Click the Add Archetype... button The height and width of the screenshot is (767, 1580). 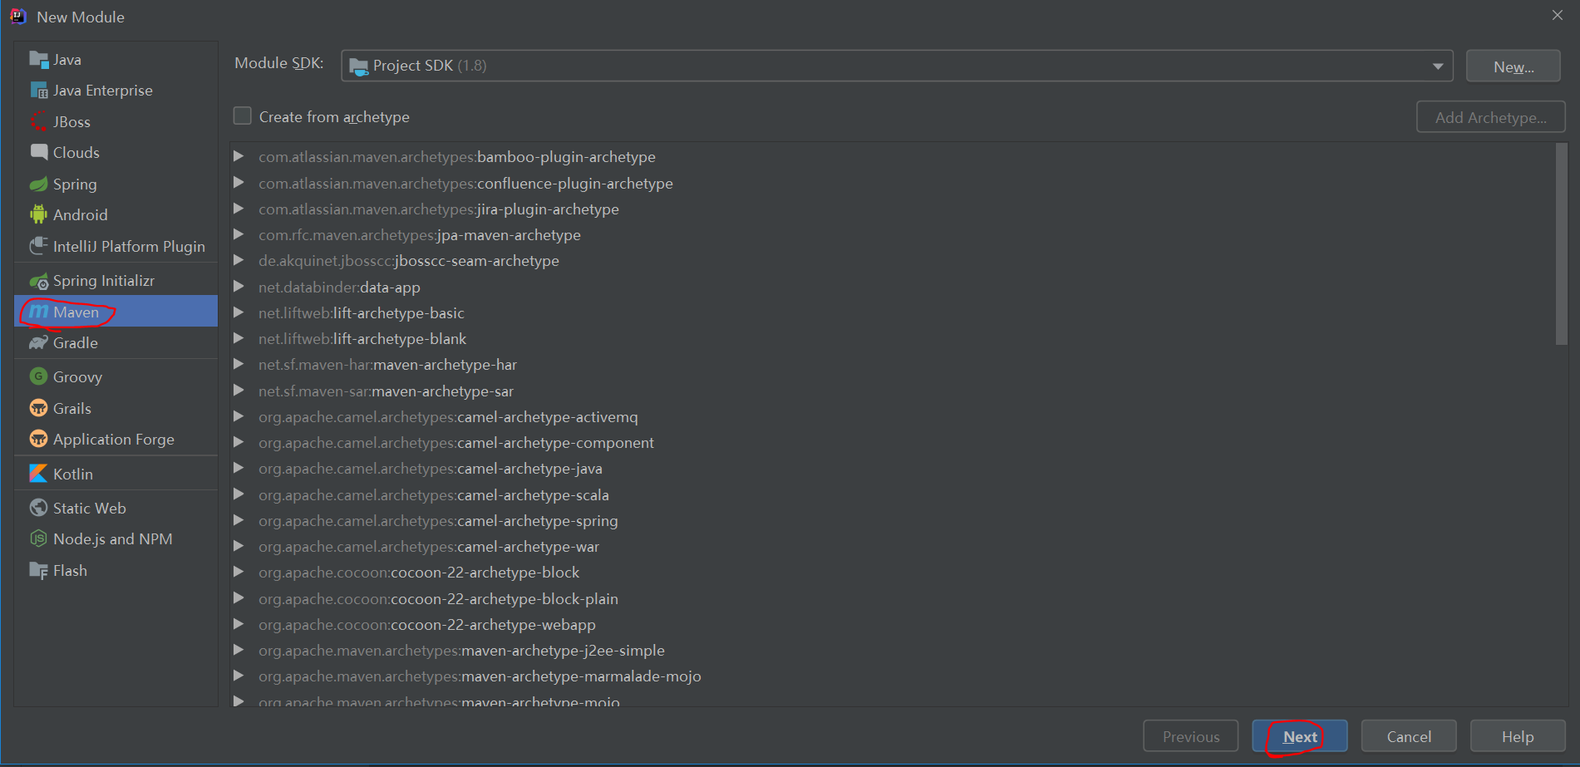(1491, 117)
